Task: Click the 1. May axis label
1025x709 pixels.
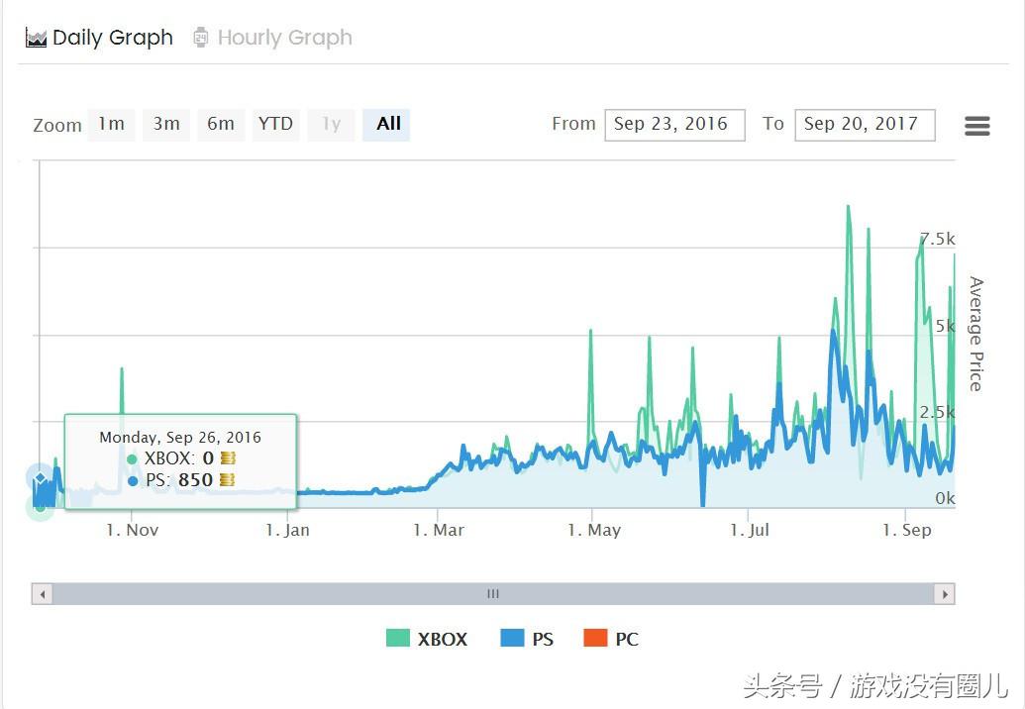Action: 594,530
